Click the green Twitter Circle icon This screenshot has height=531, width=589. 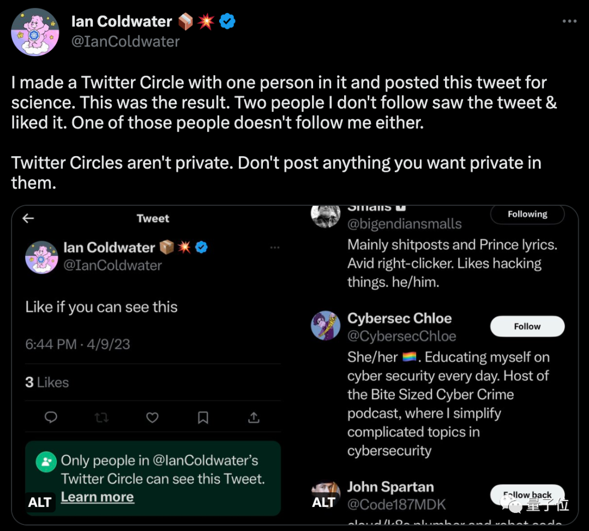[x=46, y=463]
